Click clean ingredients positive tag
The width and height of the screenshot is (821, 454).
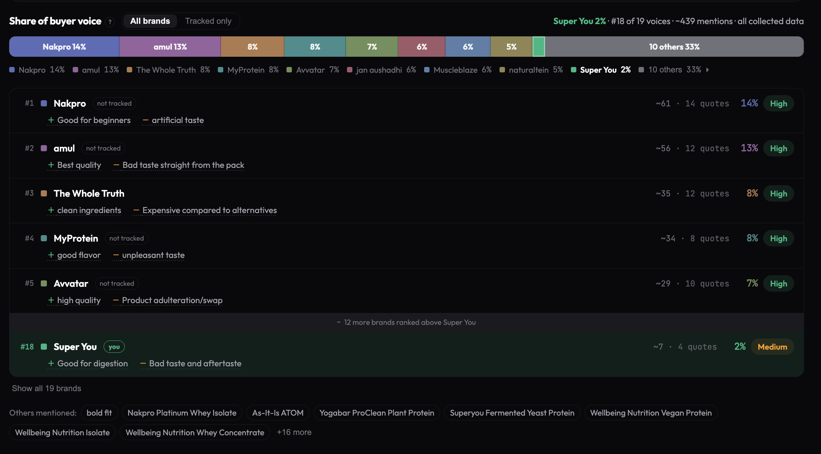point(84,210)
